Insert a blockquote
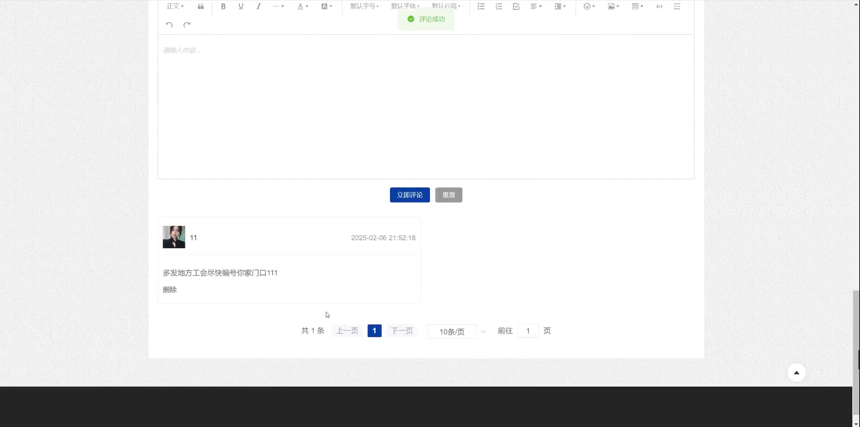Screen dimensions: 860x427 pyautogui.click(x=201, y=6)
